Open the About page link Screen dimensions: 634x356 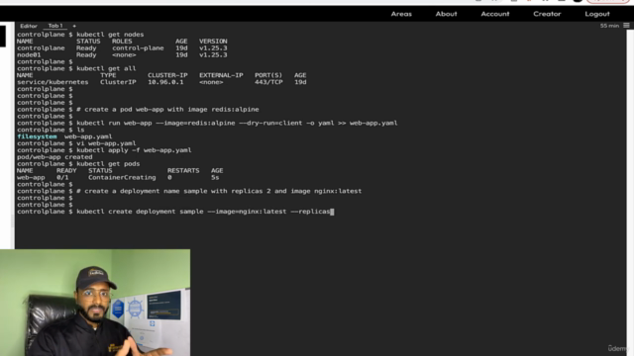446,14
